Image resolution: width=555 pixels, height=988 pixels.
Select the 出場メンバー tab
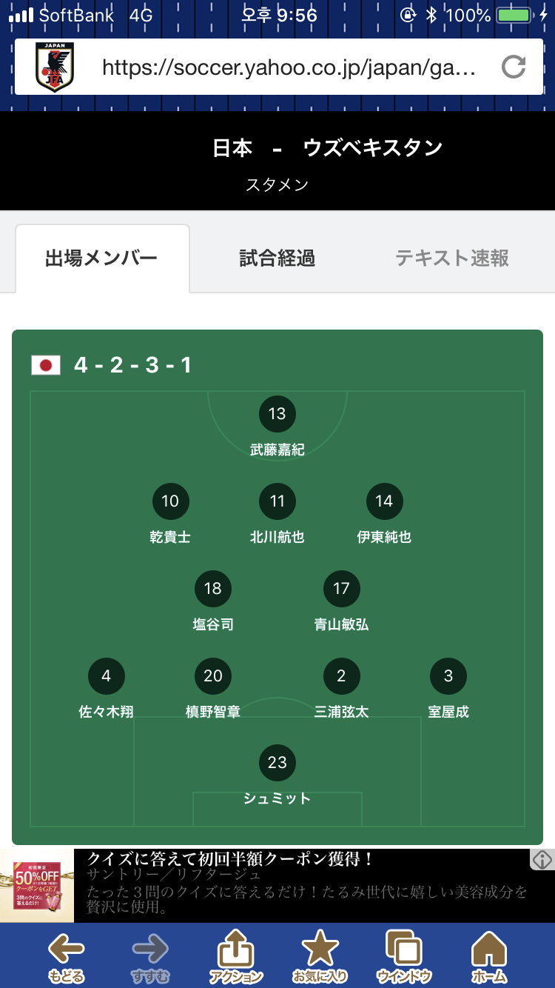101,258
